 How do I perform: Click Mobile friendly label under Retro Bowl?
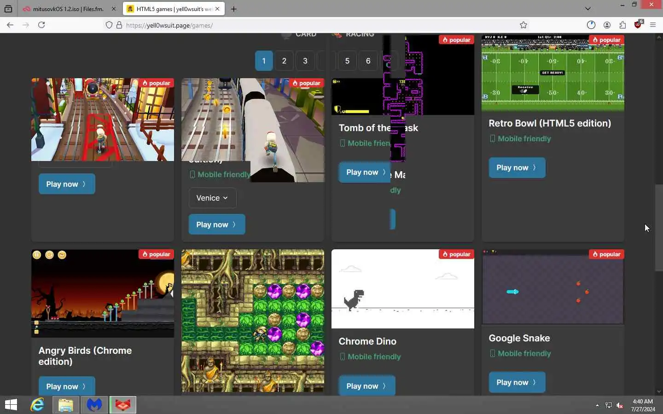(x=520, y=138)
